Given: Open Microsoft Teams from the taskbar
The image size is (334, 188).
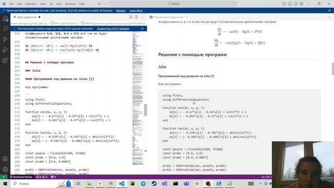Looking at the screenshot, I should tap(186, 183).
